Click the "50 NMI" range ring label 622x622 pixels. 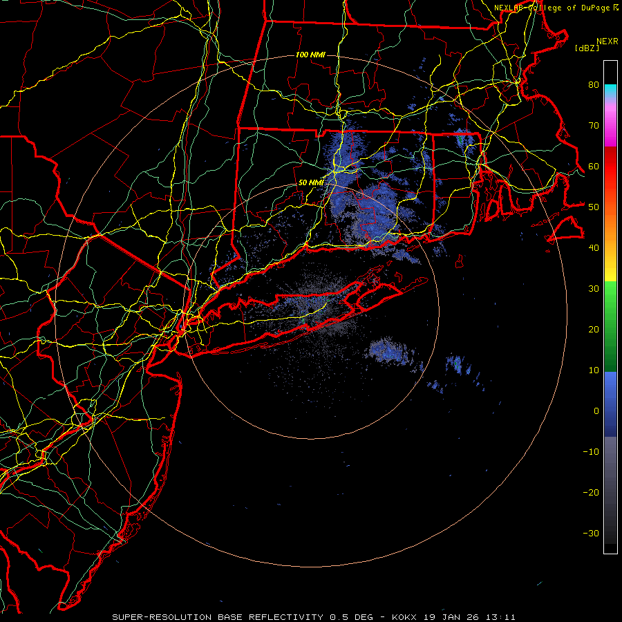tap(311, 182)
